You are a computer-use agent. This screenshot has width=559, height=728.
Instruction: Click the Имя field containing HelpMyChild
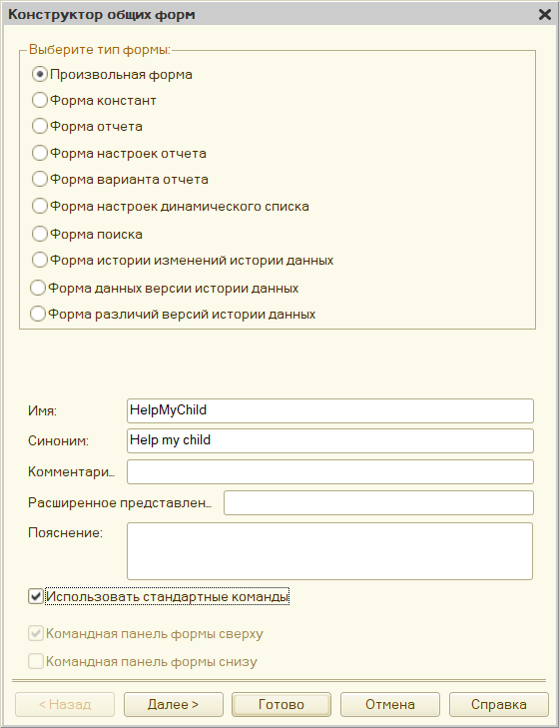point(330,410)
